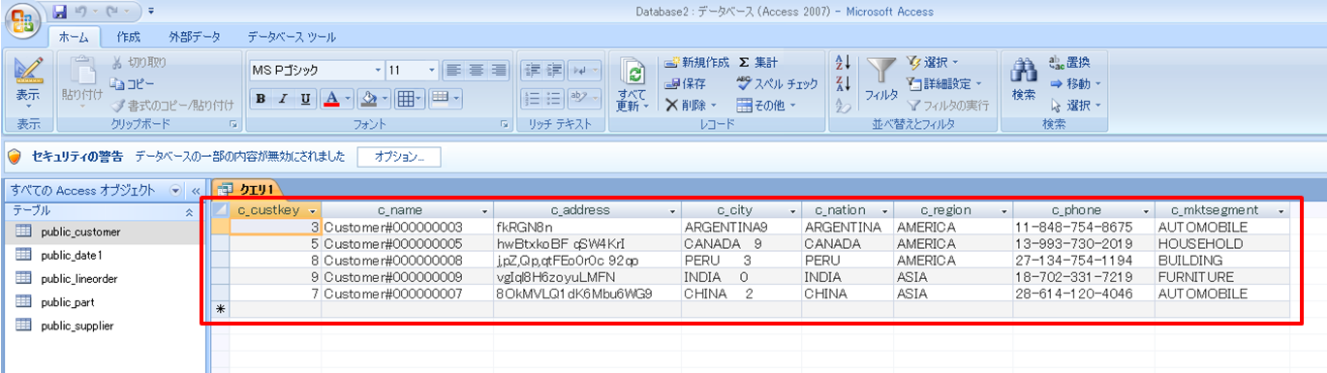Apply the red font color
1327x373 pixels.
pos(331,98)
